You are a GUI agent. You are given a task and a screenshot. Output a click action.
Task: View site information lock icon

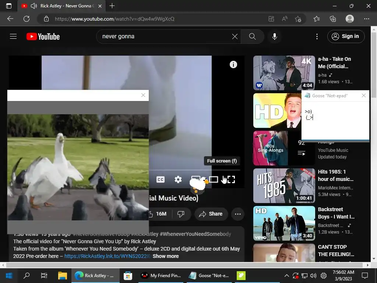[x=46, y=19]
